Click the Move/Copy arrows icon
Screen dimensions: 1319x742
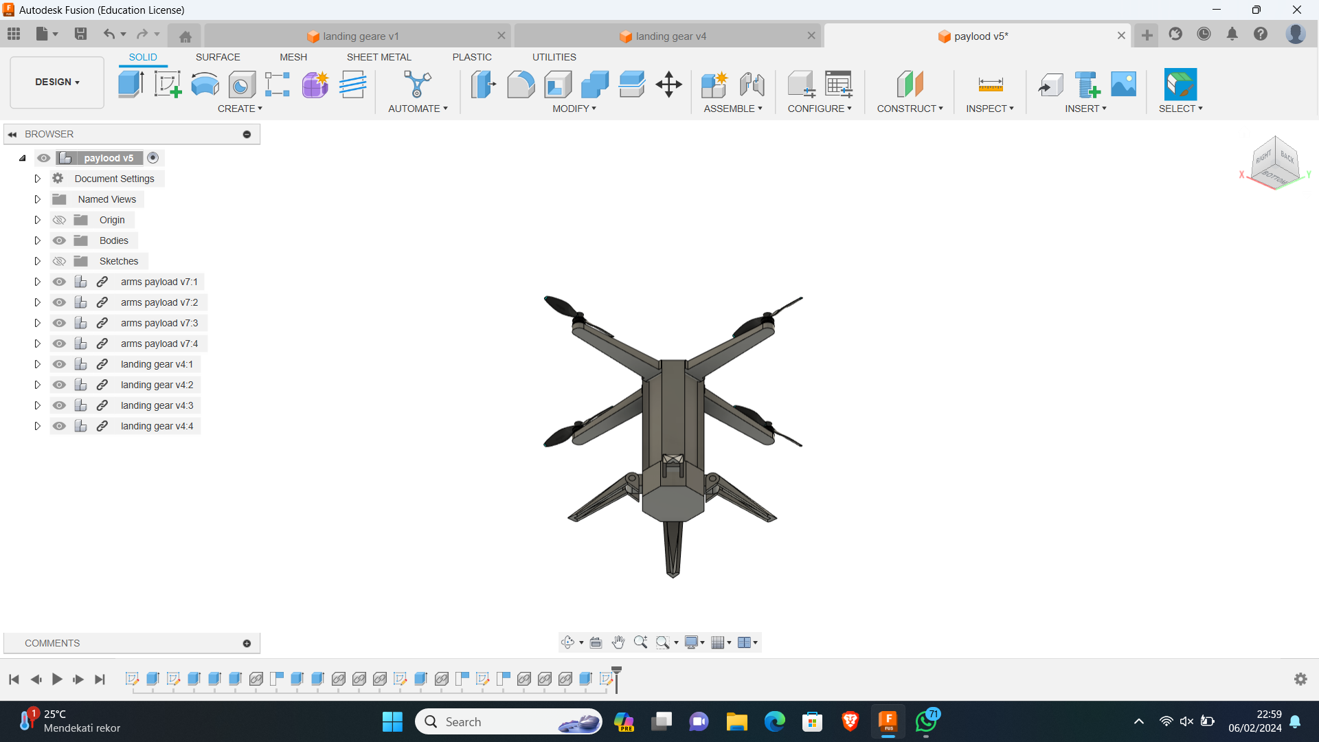(668, 85)
